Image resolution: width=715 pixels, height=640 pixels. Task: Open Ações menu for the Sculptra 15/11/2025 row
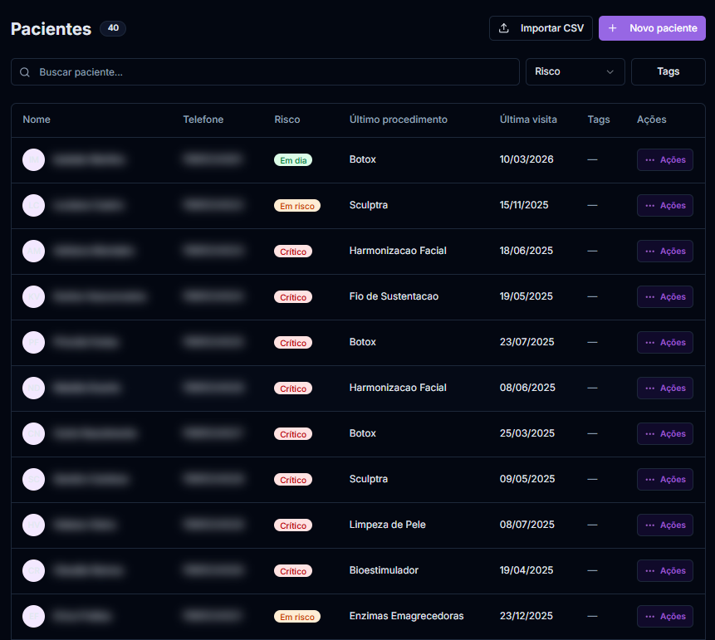tap(664, 205)
